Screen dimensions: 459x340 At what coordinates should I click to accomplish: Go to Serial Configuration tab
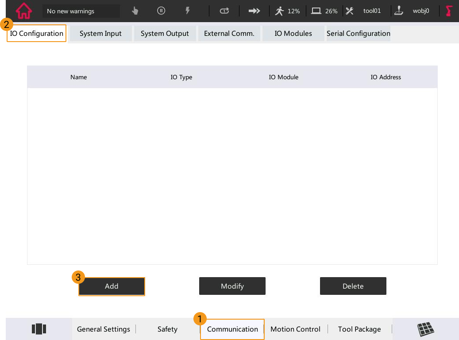tap(358, 34)
